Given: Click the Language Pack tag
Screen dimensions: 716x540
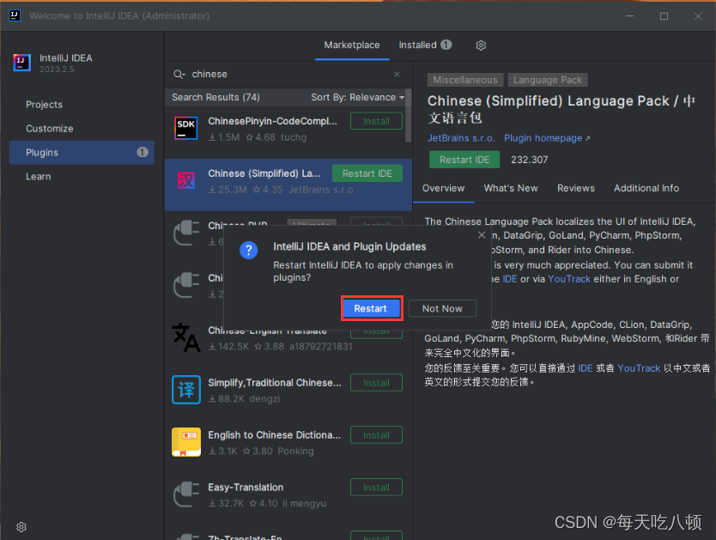Looking at the screenshot, I should [548, 80].
